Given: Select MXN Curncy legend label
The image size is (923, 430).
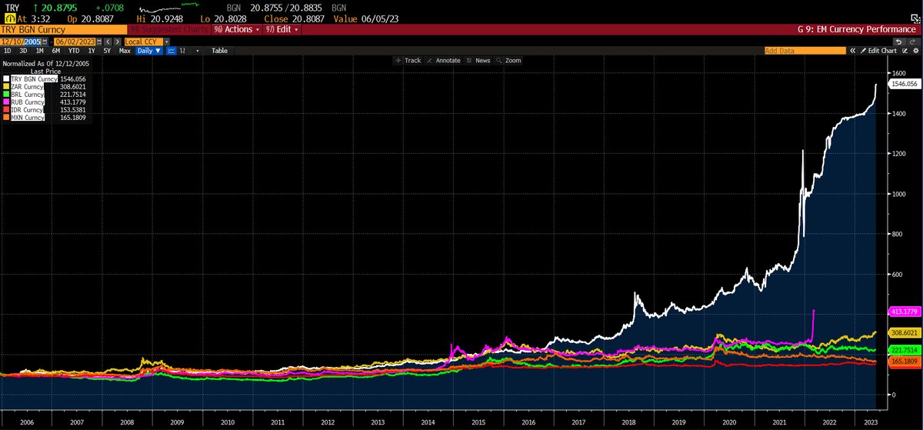Looking at the screenshot, I should click(x=28, y=118).
